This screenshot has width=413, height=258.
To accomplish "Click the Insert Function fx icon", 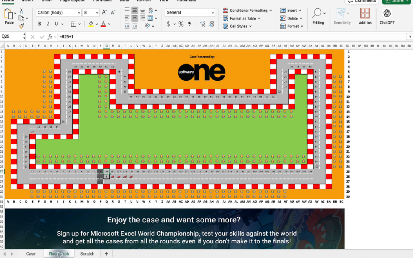I will tap(50, 36).
